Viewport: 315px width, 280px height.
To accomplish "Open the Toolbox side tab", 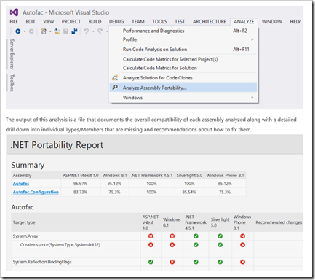I will [x=12, y=82].
